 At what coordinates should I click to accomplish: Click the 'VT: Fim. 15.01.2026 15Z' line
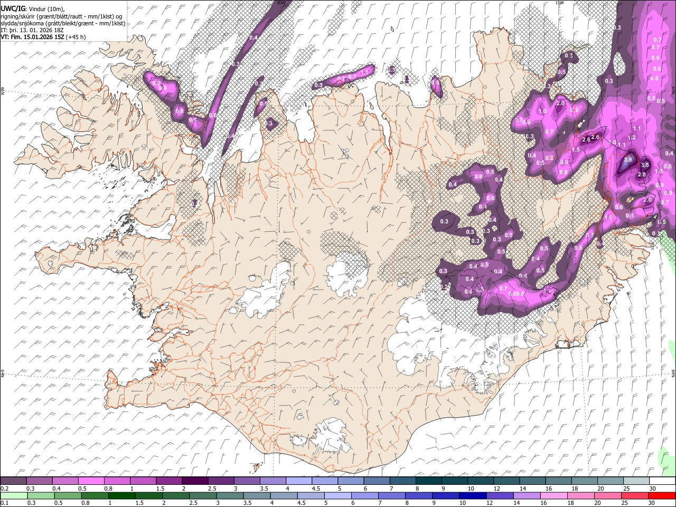click(33, 37)
